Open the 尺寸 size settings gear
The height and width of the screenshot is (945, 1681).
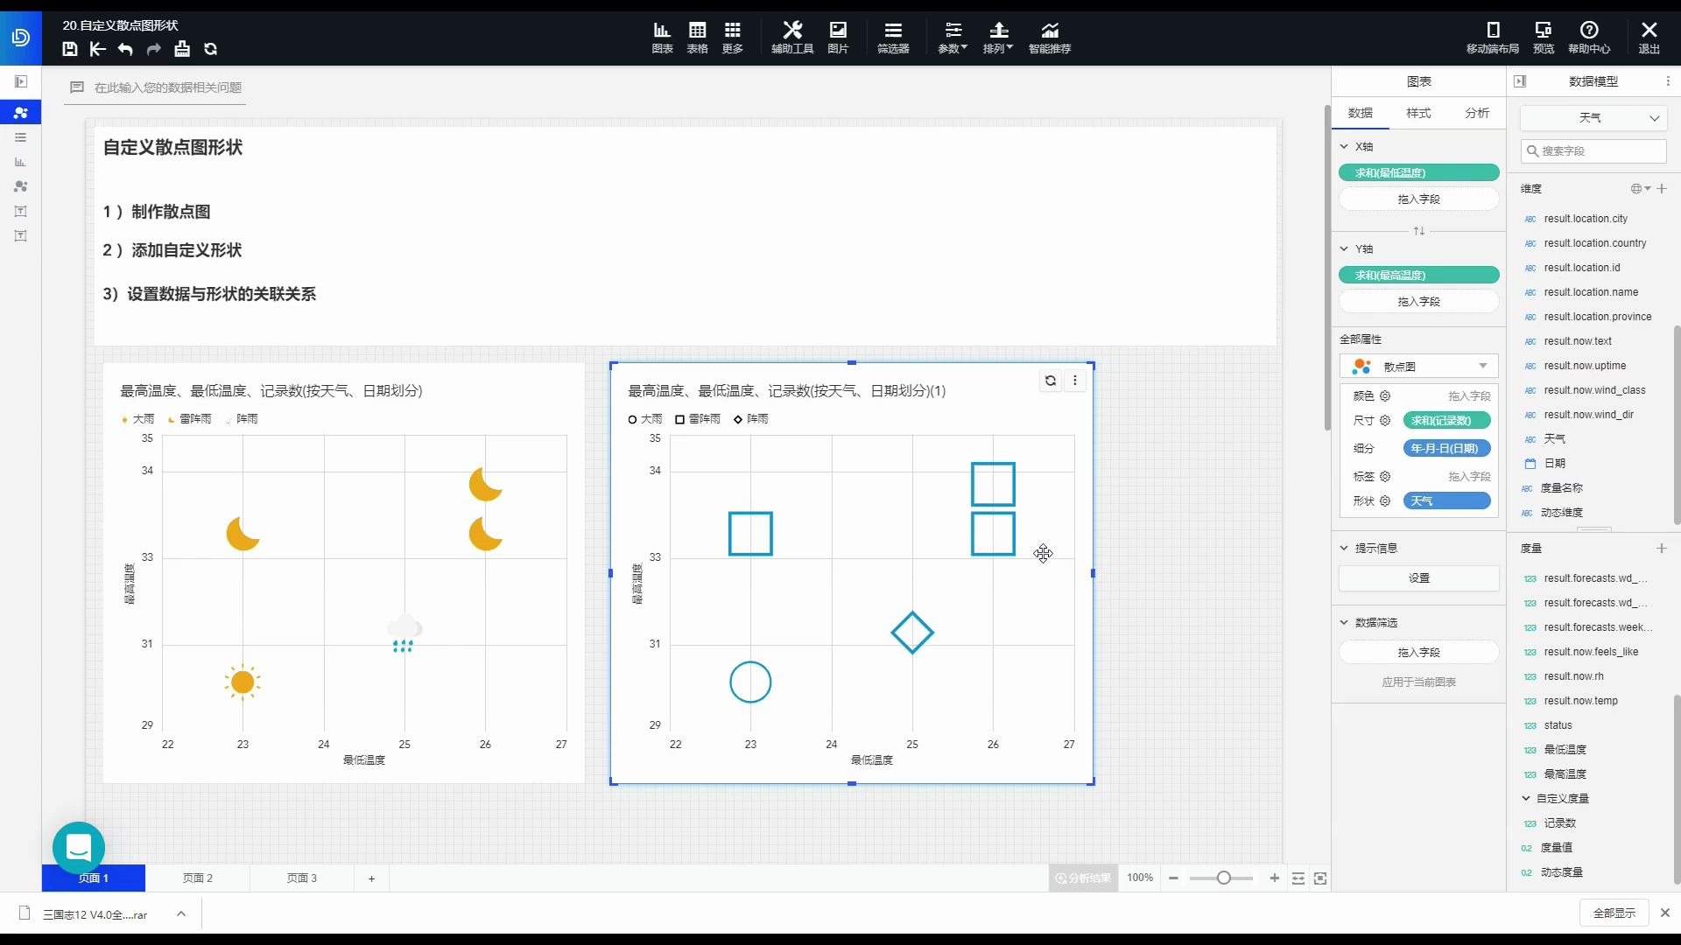click(1385, 421)
